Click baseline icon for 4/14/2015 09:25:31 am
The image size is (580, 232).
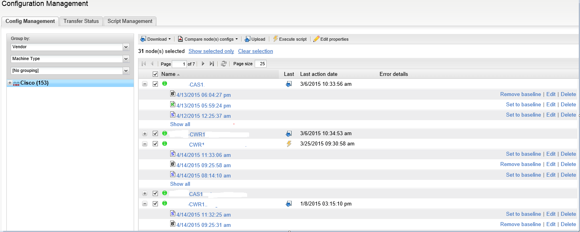coord(173,224)
